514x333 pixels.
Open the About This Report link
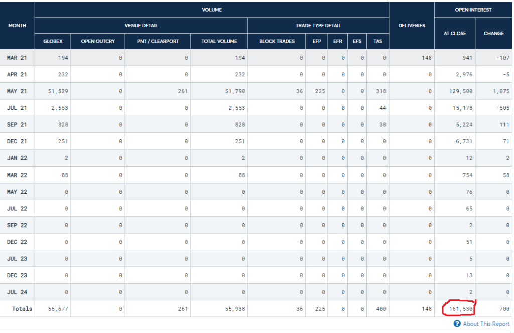pyautogui.click(x=486, y=324)
